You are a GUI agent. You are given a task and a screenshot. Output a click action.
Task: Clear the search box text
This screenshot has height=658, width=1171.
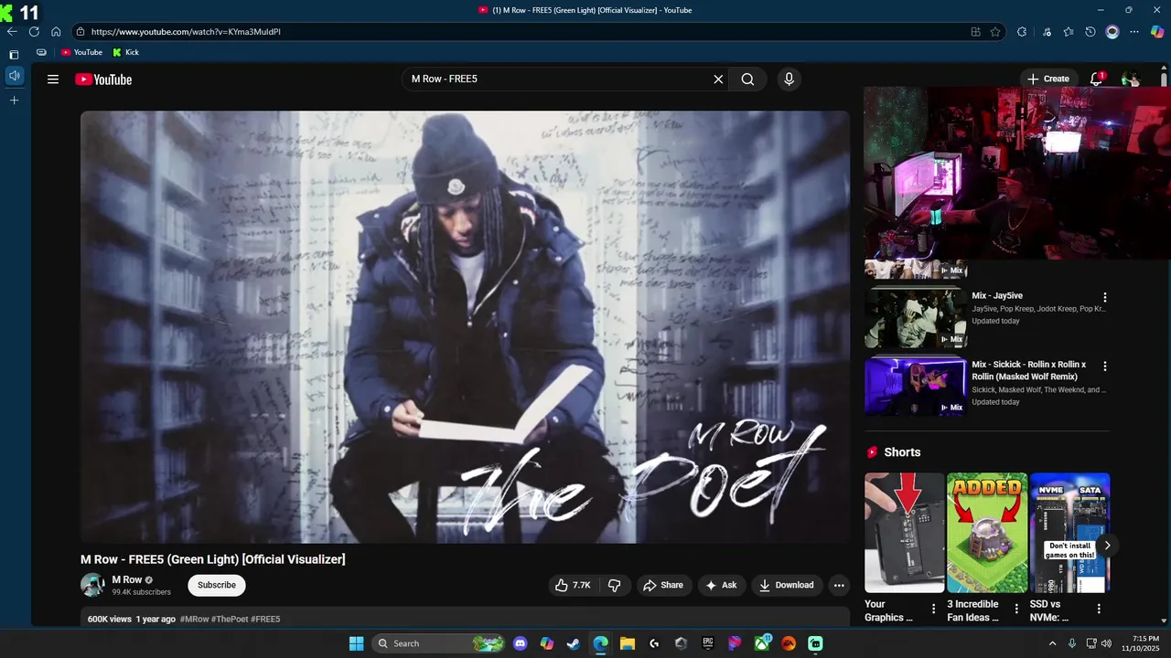(x=718, y=80)
